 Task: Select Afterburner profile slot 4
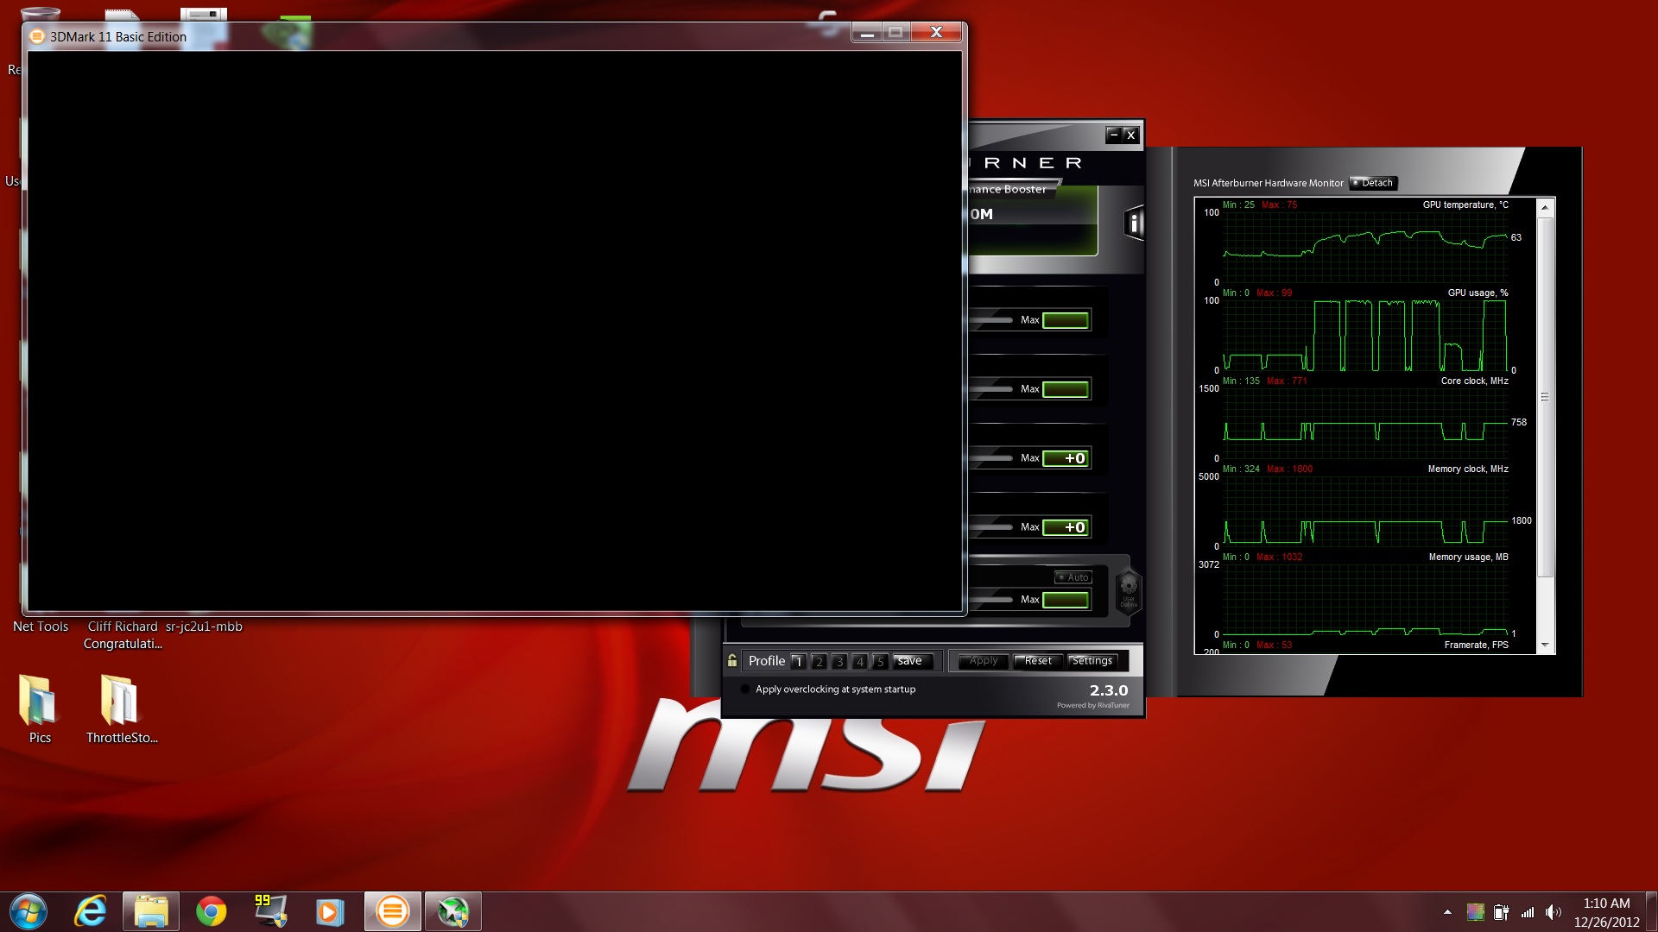(860, 662)
